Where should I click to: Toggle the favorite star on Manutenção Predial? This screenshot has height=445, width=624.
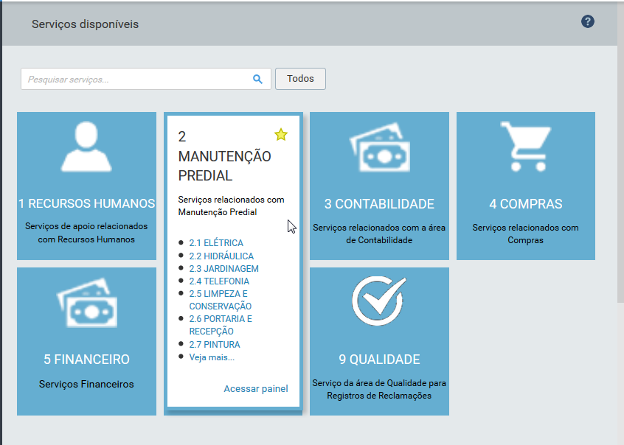281,135
